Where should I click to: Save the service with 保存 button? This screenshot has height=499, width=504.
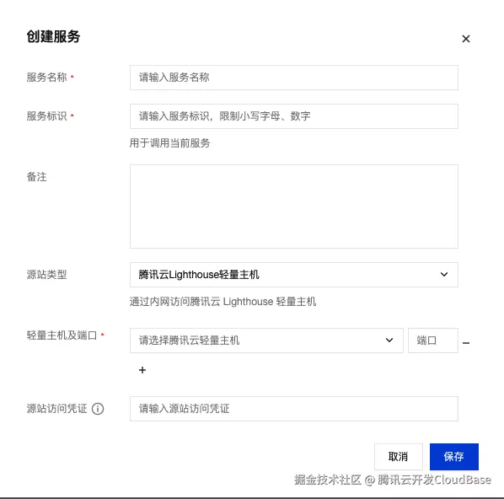454,457
